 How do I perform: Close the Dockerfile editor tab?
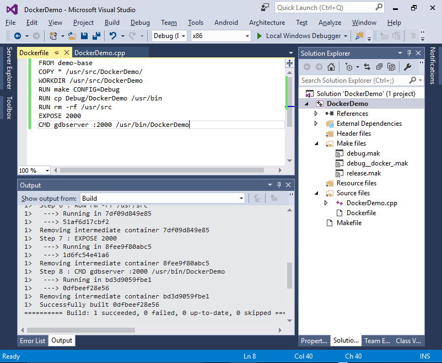point(67,52)
